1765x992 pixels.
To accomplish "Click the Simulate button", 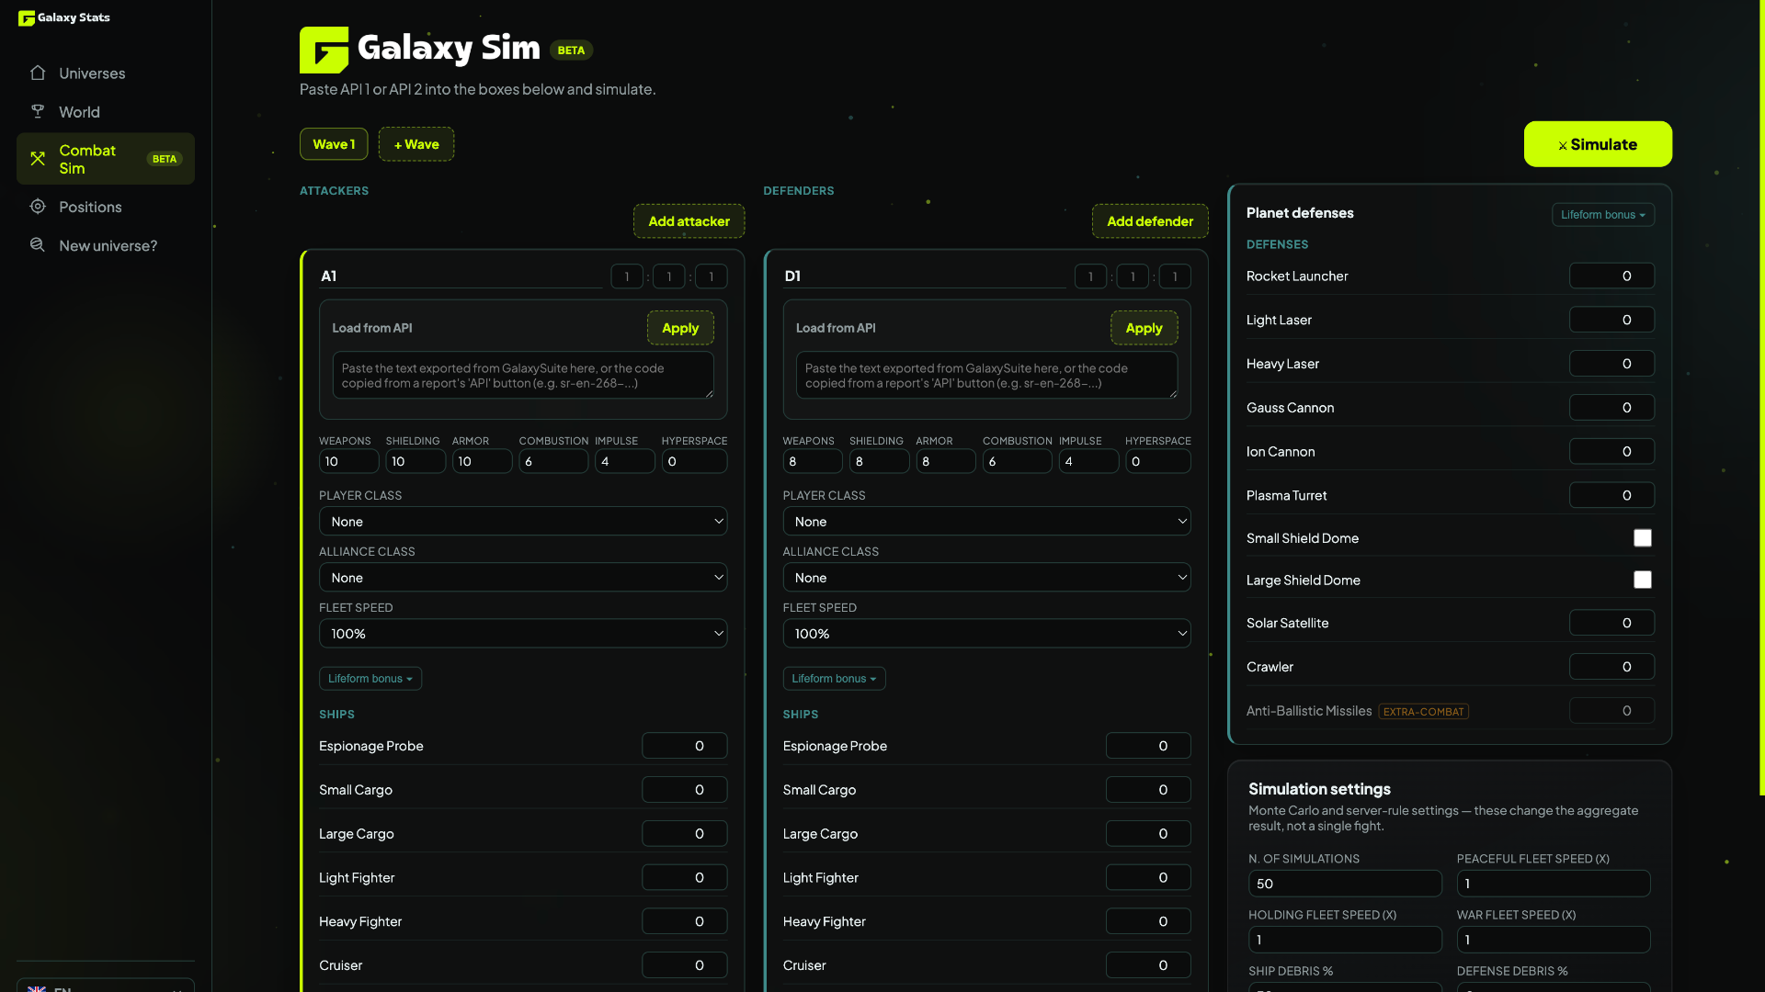I will pyautogui.click(x=1598, y=144).
